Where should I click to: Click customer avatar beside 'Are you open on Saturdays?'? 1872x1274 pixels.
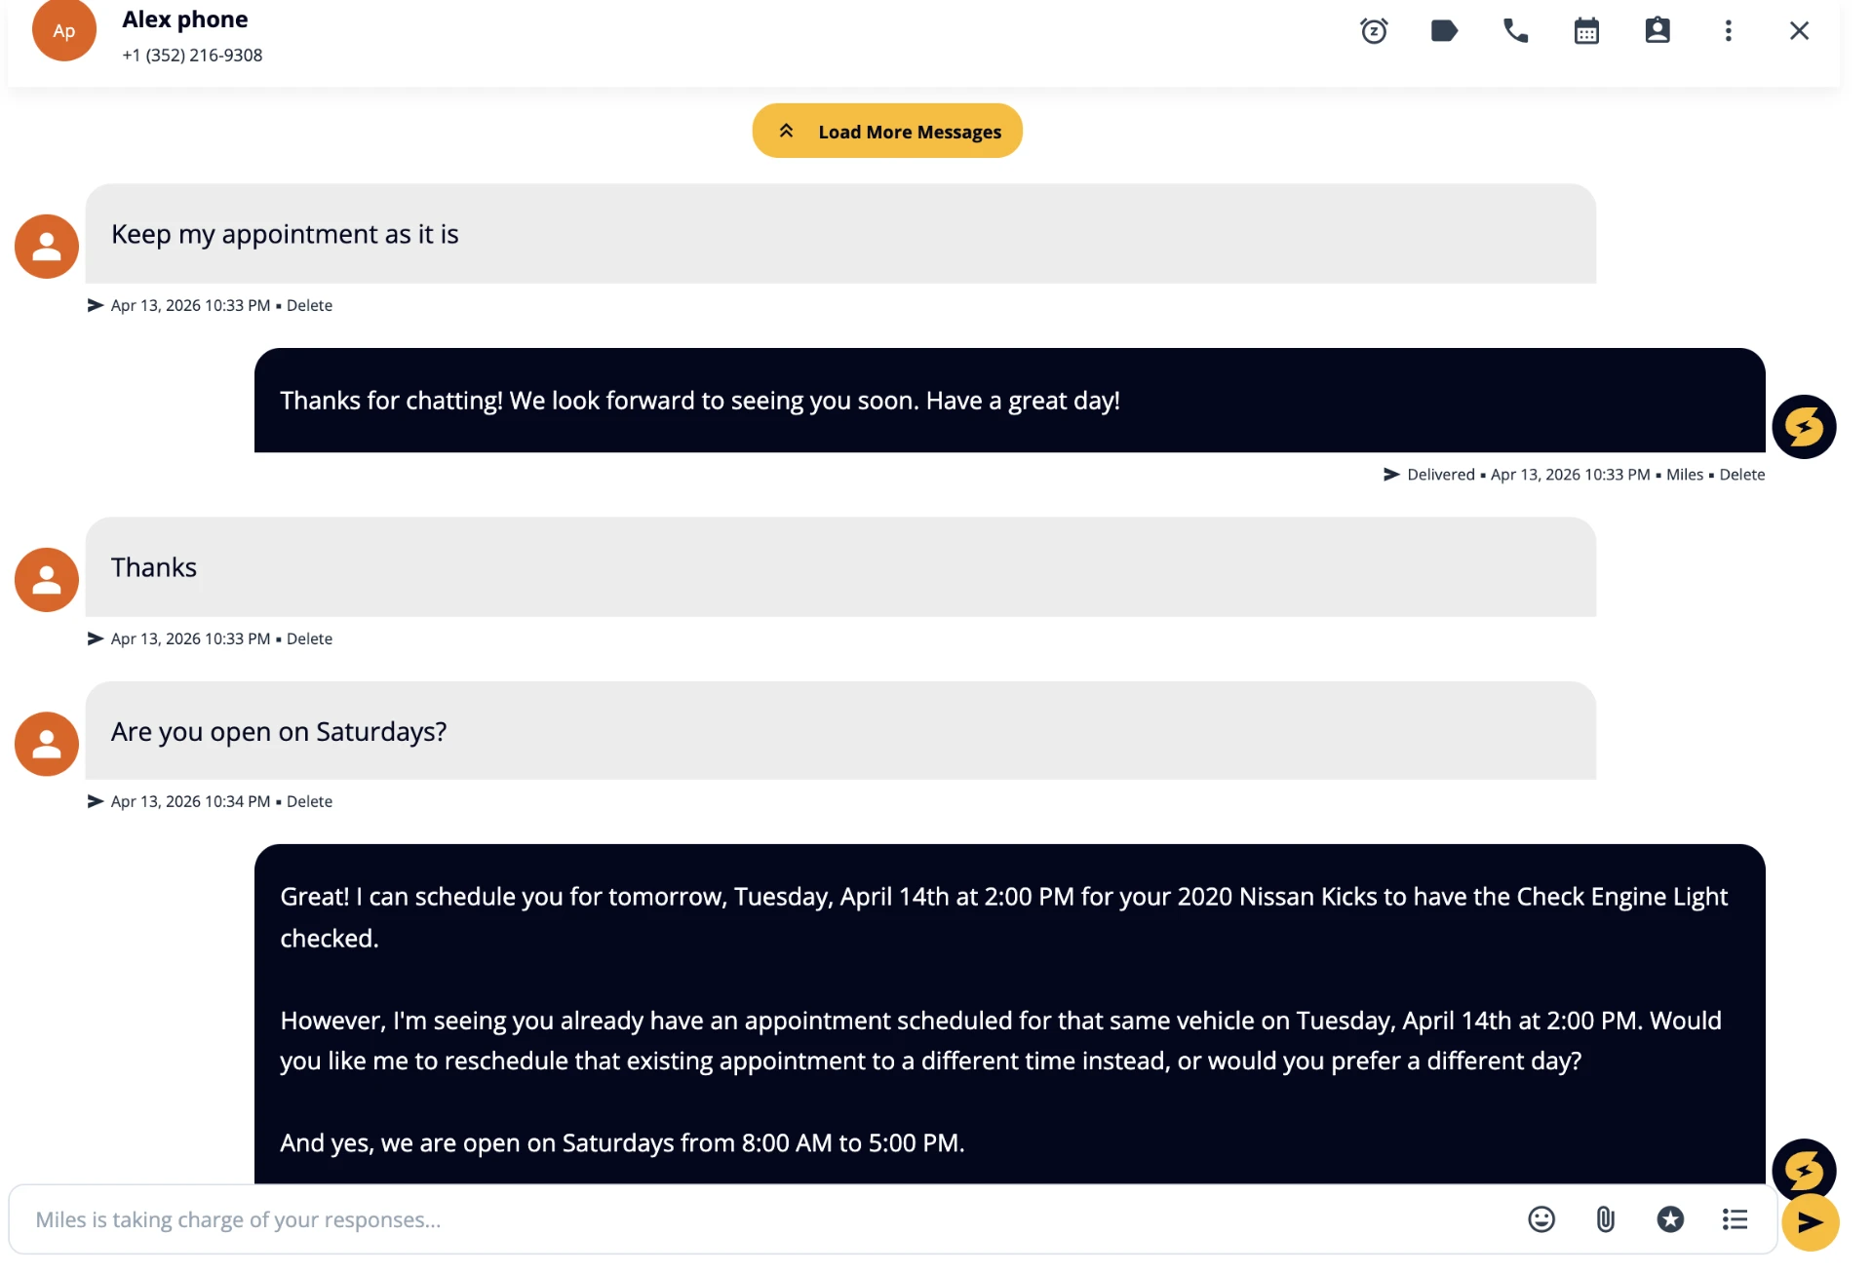[47, 744]
